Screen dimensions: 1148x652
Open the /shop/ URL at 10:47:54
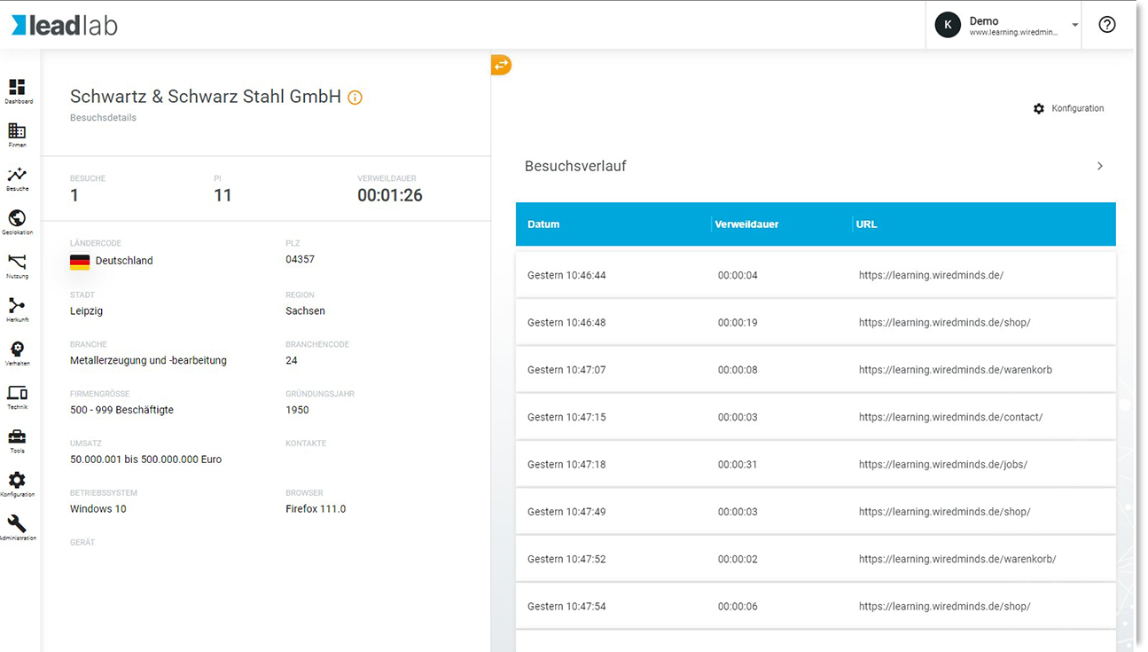944,607
